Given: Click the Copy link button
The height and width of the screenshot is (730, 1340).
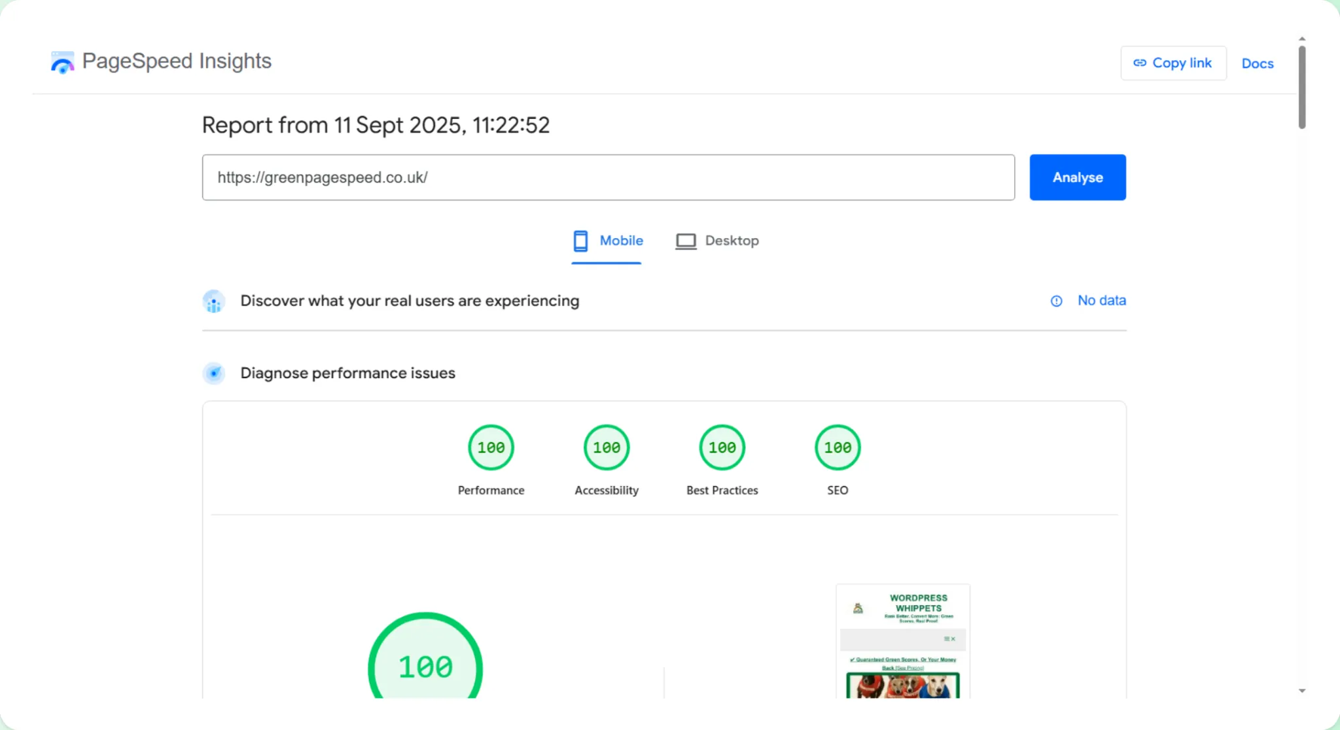Looking at the screenshot, I should tap(1173, 63).
